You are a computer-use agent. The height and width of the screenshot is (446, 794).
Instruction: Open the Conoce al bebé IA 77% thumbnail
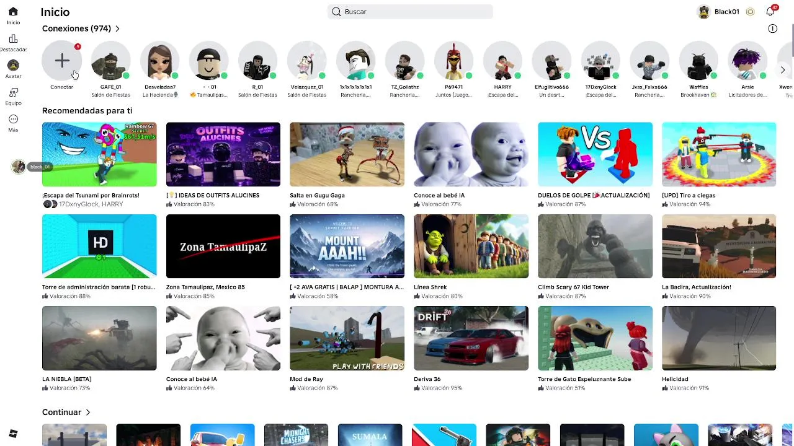(471, 154)
